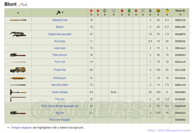Sort table by Base ID arrows
This screenshot has height=133, width=192.
coord(180,15)
